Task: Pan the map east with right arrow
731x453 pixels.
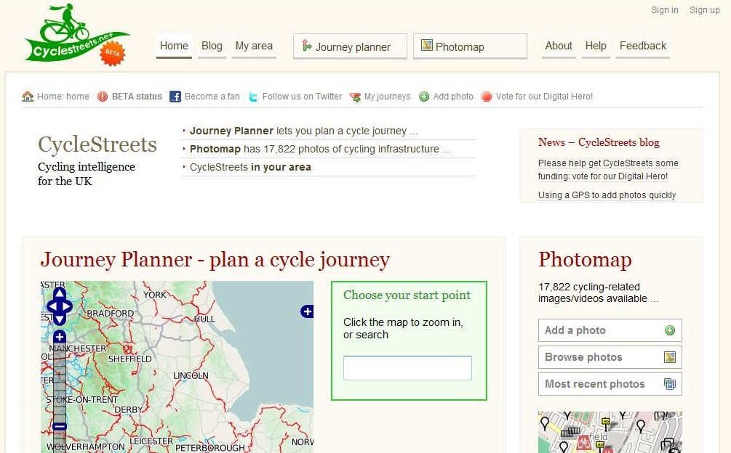Action: pos(67,306)
